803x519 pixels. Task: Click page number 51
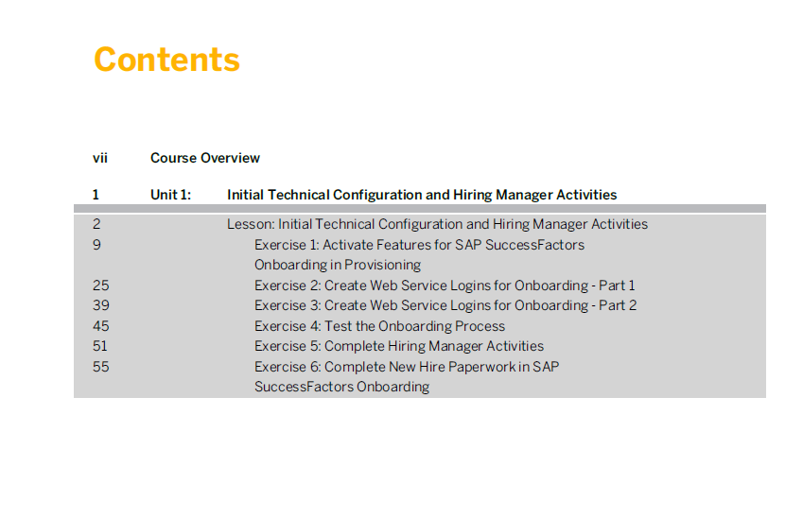[x=100, y=347]
